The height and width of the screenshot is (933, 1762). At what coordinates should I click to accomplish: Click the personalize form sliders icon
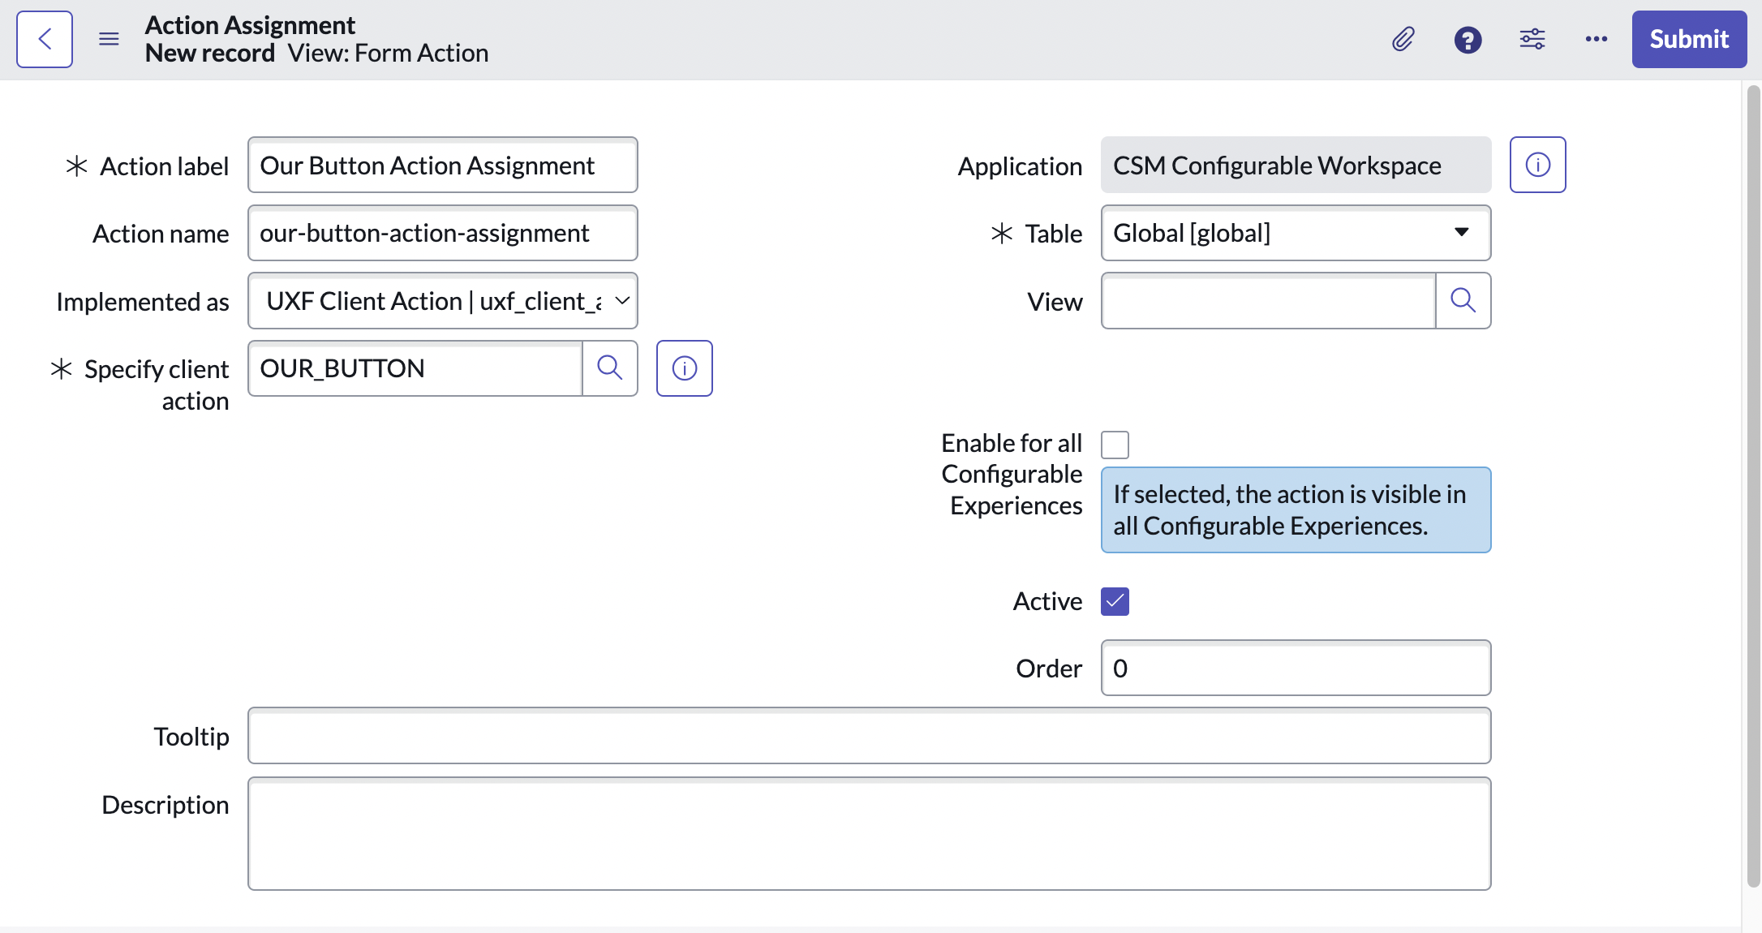(x=1532, y=39)
